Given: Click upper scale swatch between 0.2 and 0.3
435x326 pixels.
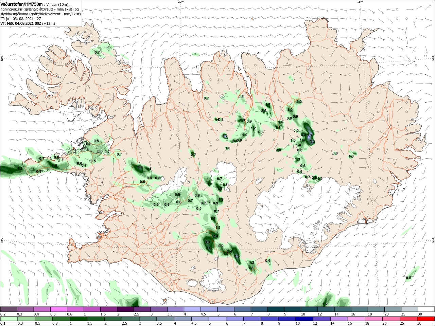Looking at the screenshot, I should tap(8, 309).
